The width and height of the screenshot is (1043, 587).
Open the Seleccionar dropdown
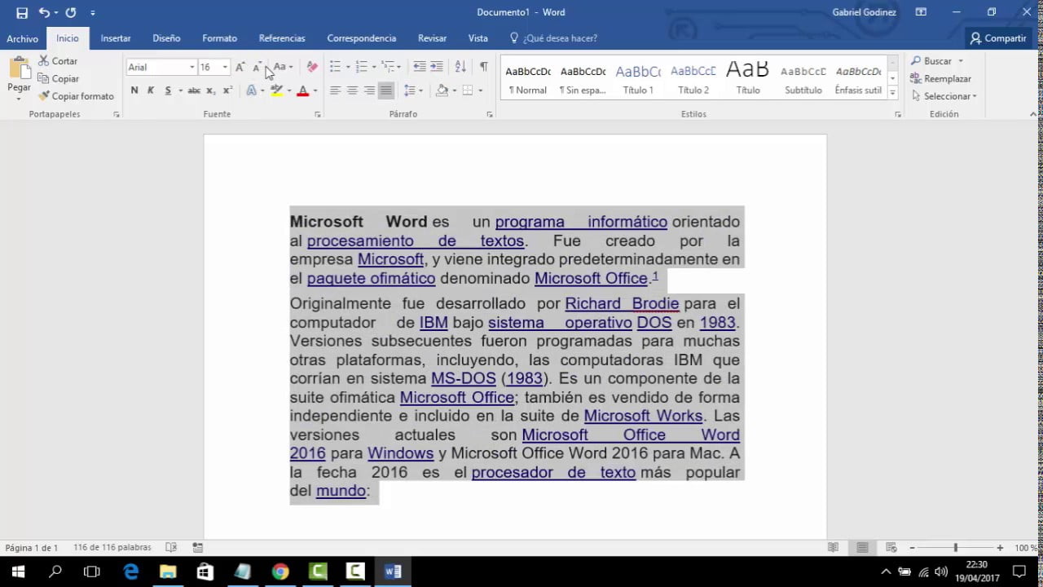coord(944,96)
